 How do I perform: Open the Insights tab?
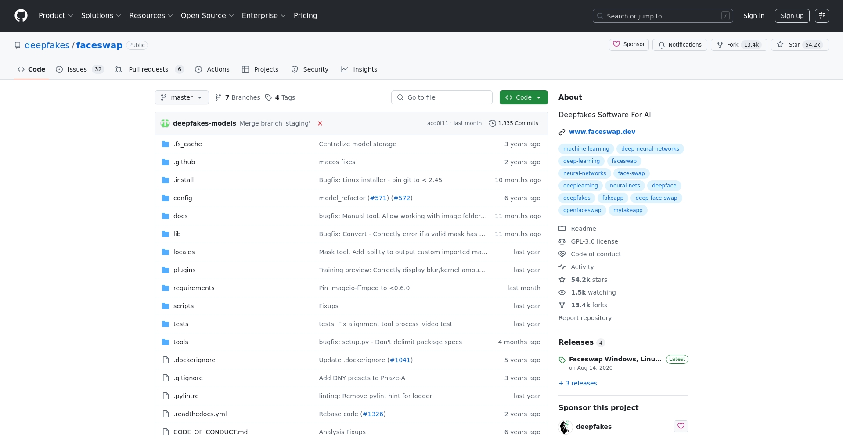pyautogui.click(x=359, y=69)
